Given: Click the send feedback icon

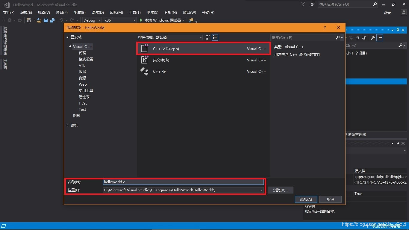Looking at the screenshot, I should click(313, 4).
